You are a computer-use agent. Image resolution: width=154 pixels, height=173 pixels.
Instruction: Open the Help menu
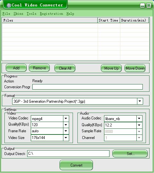(70, 14)
